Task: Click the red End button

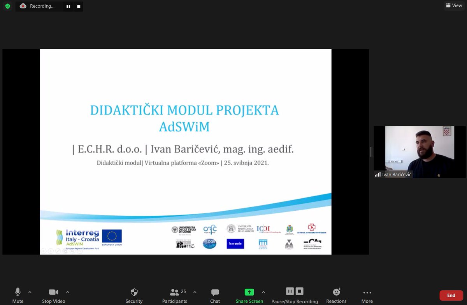Action: 451,295
